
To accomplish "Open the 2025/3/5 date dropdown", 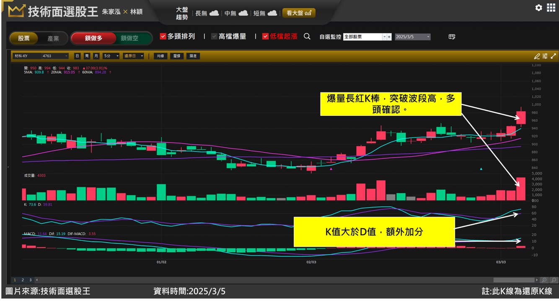I will pyautogui.click(x=413, y=37).
